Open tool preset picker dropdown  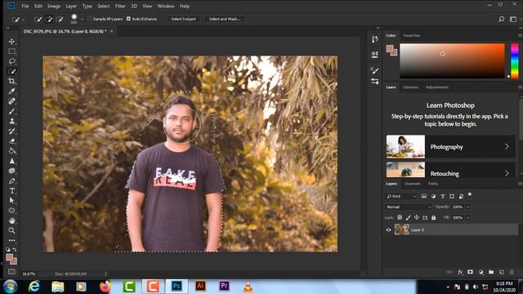pos(24,20)
